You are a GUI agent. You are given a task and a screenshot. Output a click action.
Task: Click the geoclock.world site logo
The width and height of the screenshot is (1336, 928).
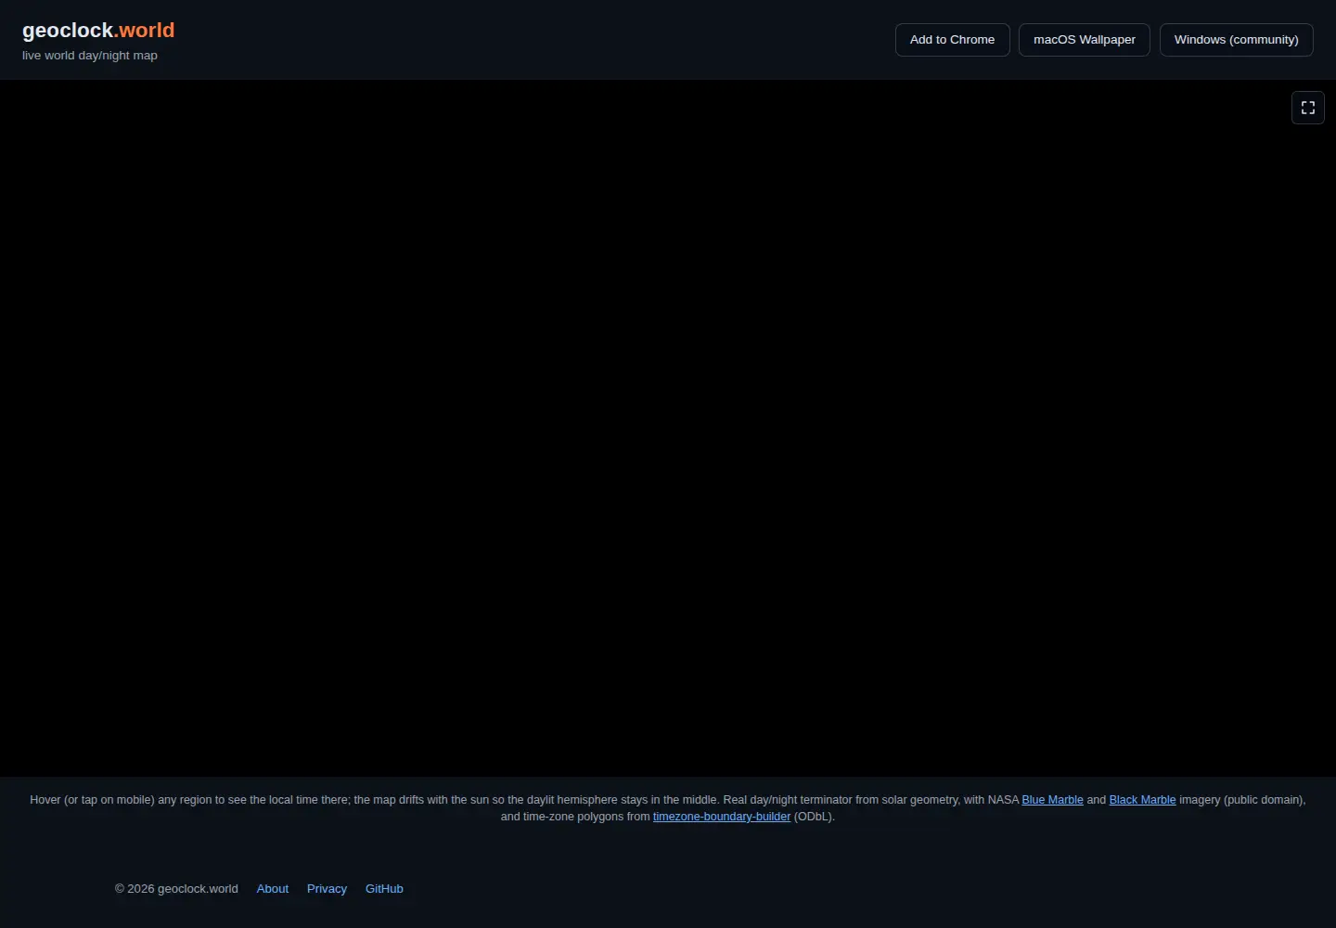click(98, 31)
